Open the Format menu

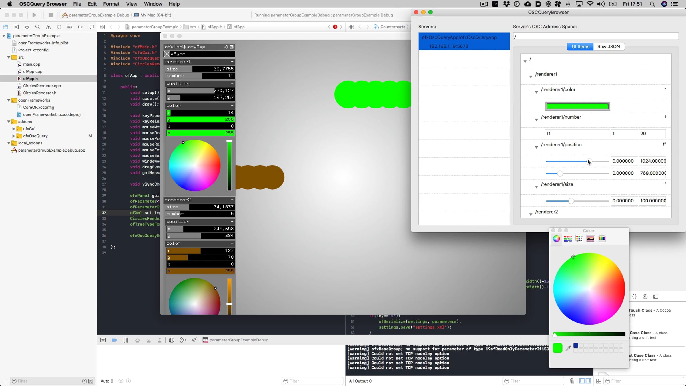tap(111, 4)
